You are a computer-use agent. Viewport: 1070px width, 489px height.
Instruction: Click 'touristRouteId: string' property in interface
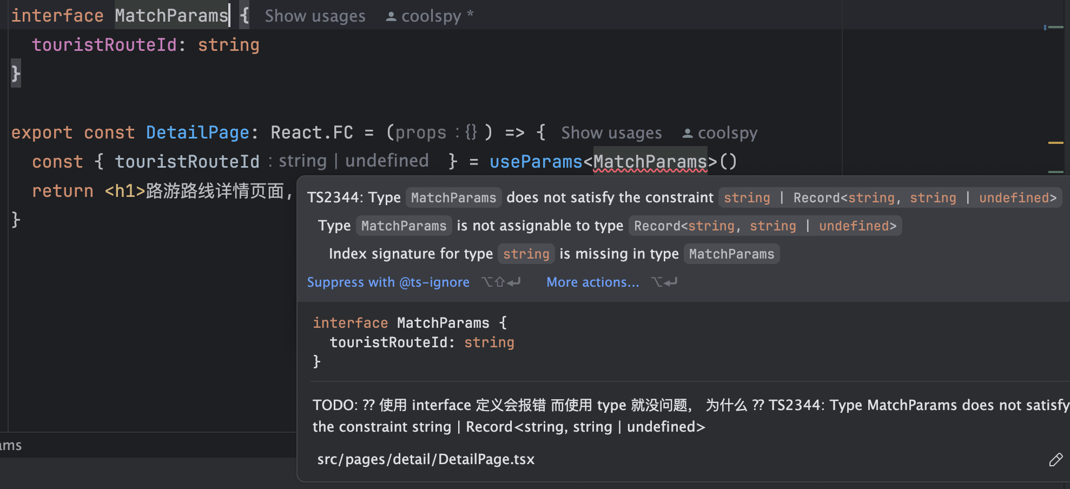146,45
